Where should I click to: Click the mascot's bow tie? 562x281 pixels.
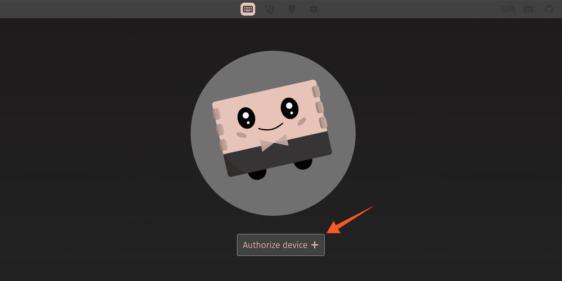[x=274, y=143]
